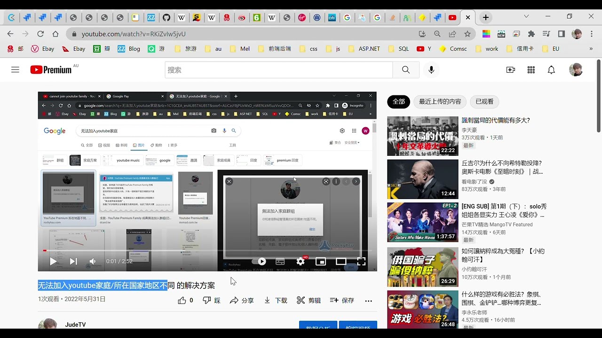Open the create video icon
This screenshot has height=338, width=602.
511,70
